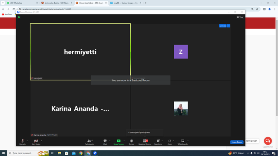Click participant profile photo with hijab
Image resolution: width=278 pixels, height=156 pixels.
pyautogui.click(x=181, y=108)
